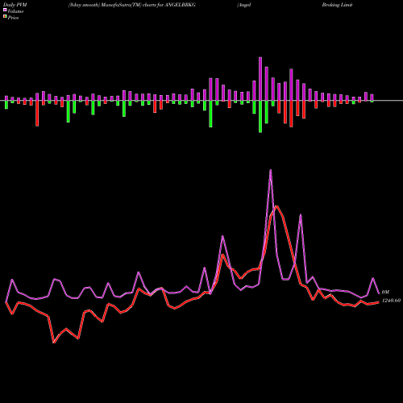Click the Volume legend color swatch
Screen dimensions: 403x403
[x=5, y=10]
